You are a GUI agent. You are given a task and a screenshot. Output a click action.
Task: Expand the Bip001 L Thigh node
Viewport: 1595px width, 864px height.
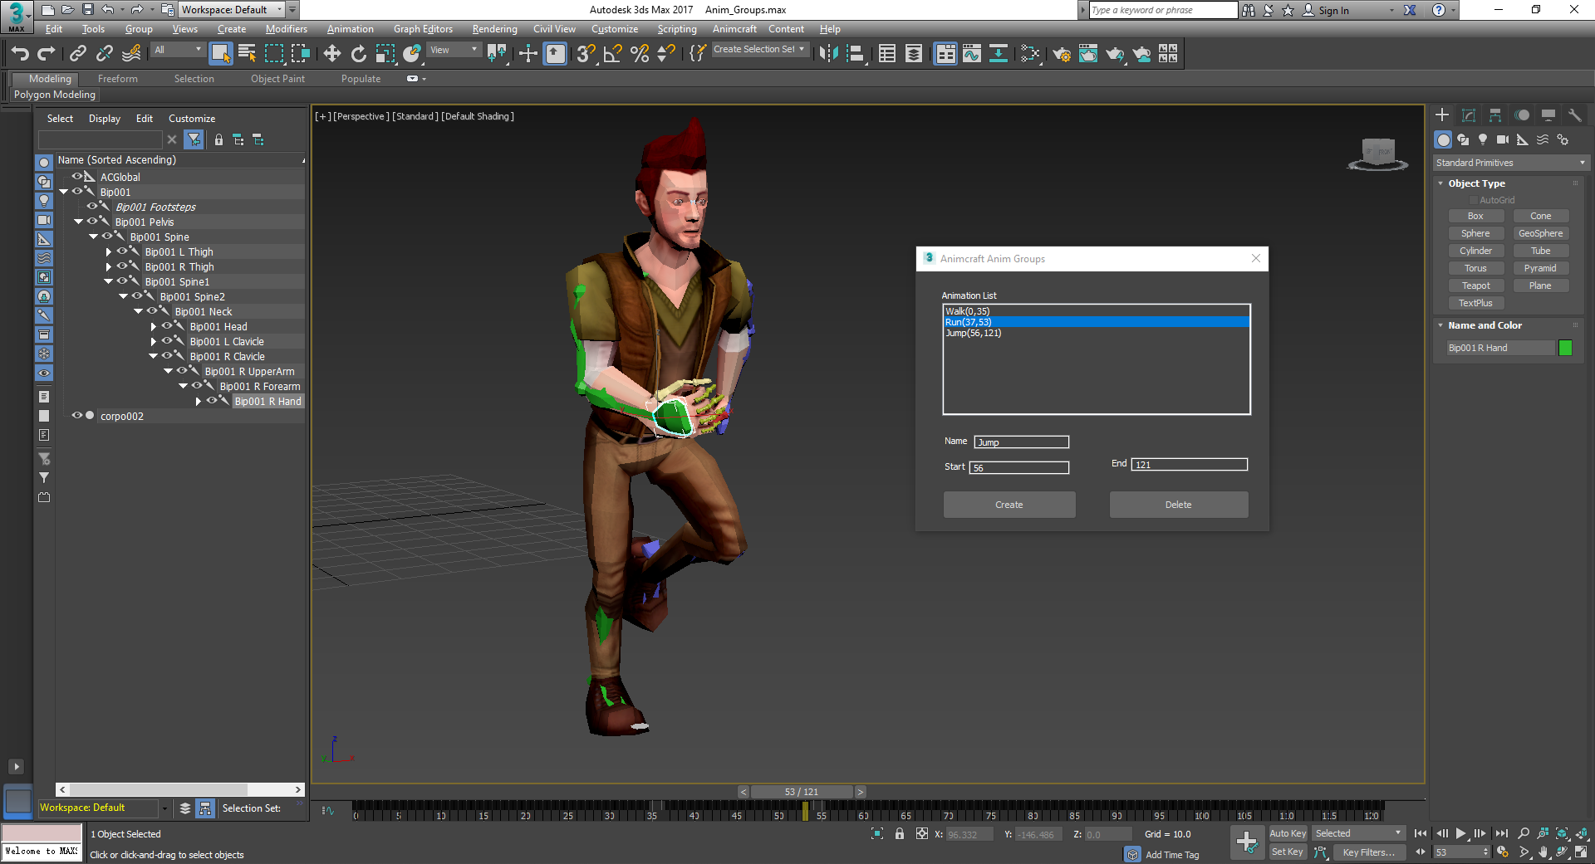[109, 252]
